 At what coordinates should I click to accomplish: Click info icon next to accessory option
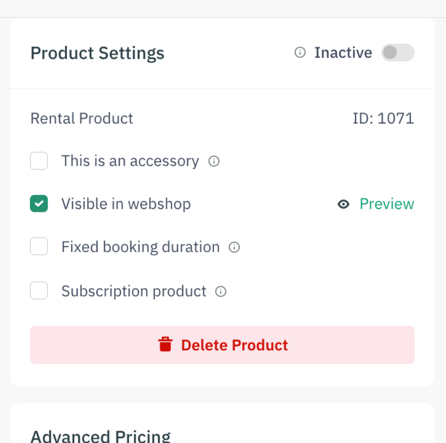pyautogui.click(x=214, y=161)
